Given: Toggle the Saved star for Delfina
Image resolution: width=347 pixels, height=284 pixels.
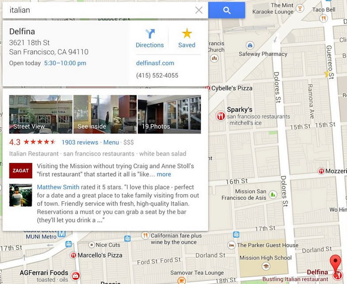Looking at the screenshot, I should tap(187, 38).
